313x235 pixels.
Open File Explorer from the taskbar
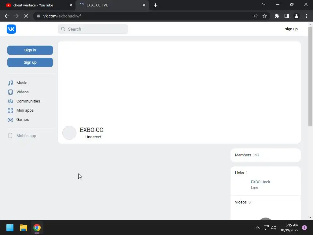coord(23,228)
